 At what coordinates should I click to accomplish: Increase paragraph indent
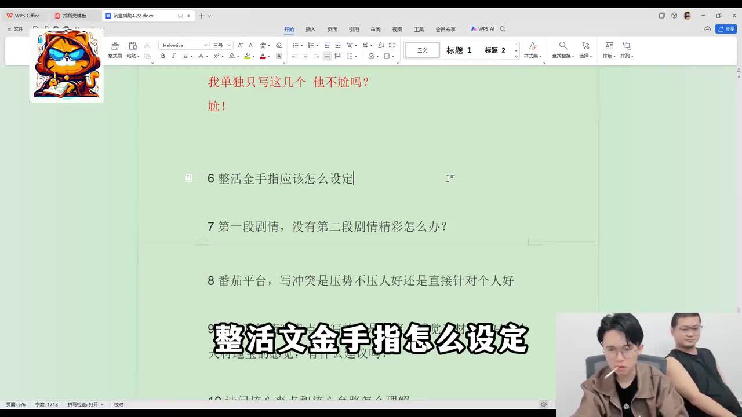pos(337,45)
